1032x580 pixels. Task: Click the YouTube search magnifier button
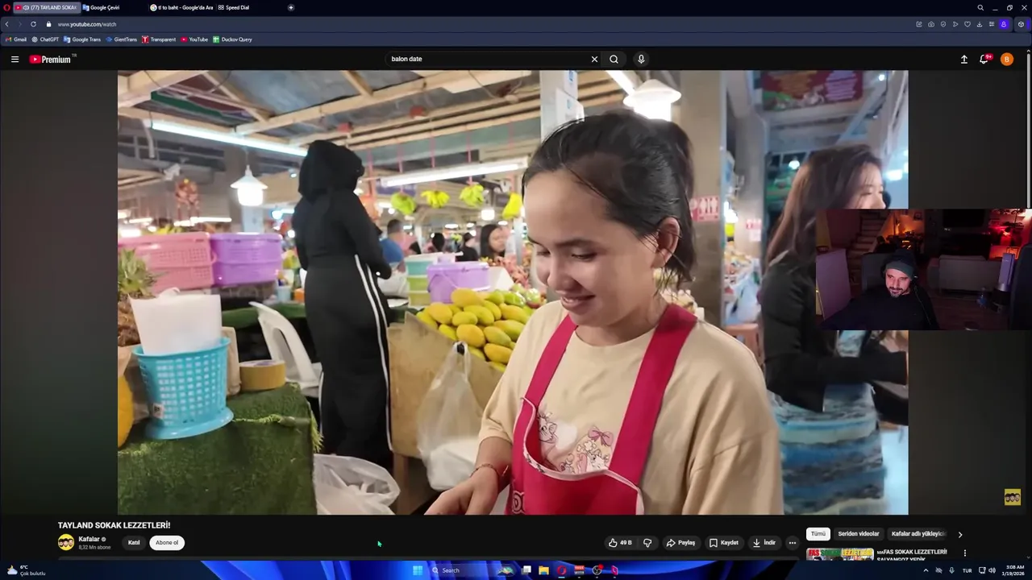click(614, 59)
